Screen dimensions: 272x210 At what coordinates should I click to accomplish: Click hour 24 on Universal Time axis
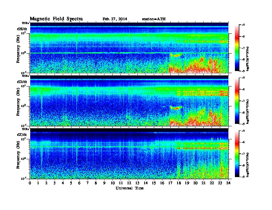(228, 183)
